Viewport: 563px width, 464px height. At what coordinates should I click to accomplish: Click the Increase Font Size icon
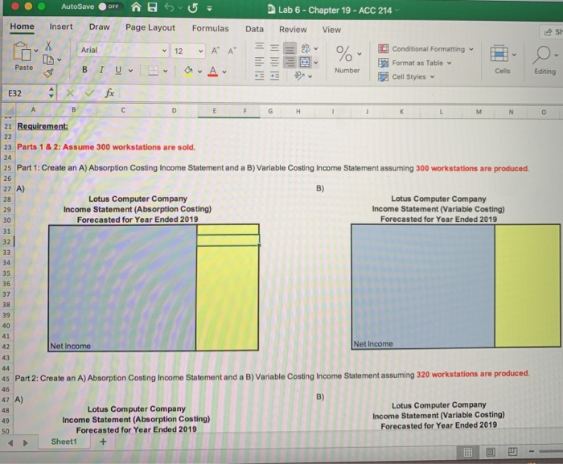pyautogui.click(x=215, y=51)
